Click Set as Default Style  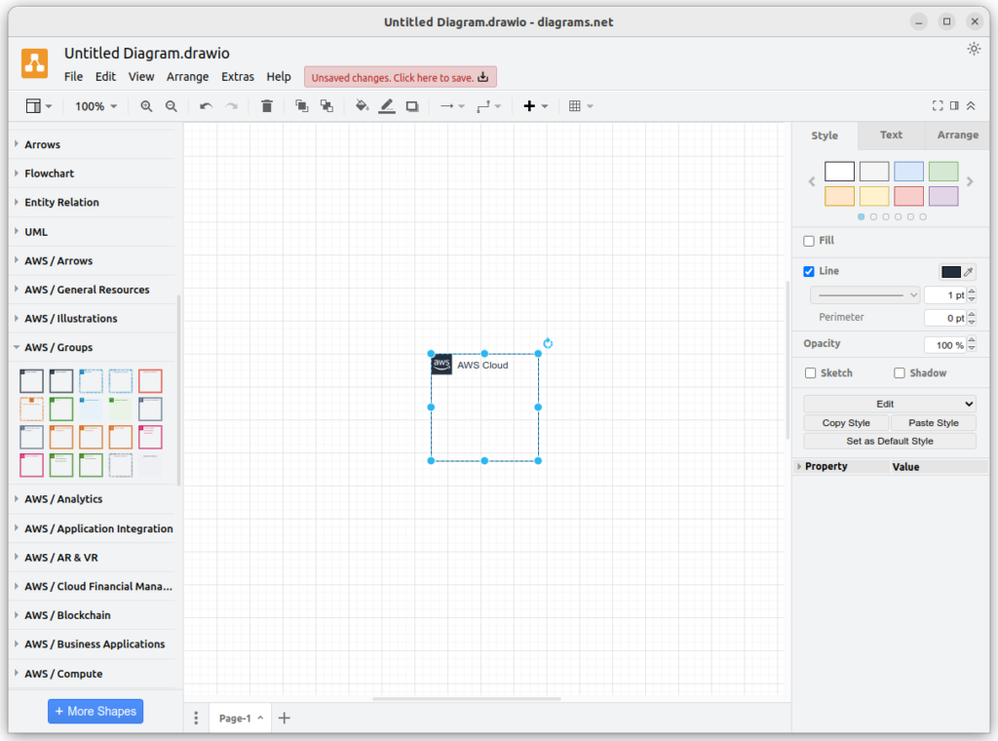888,440
